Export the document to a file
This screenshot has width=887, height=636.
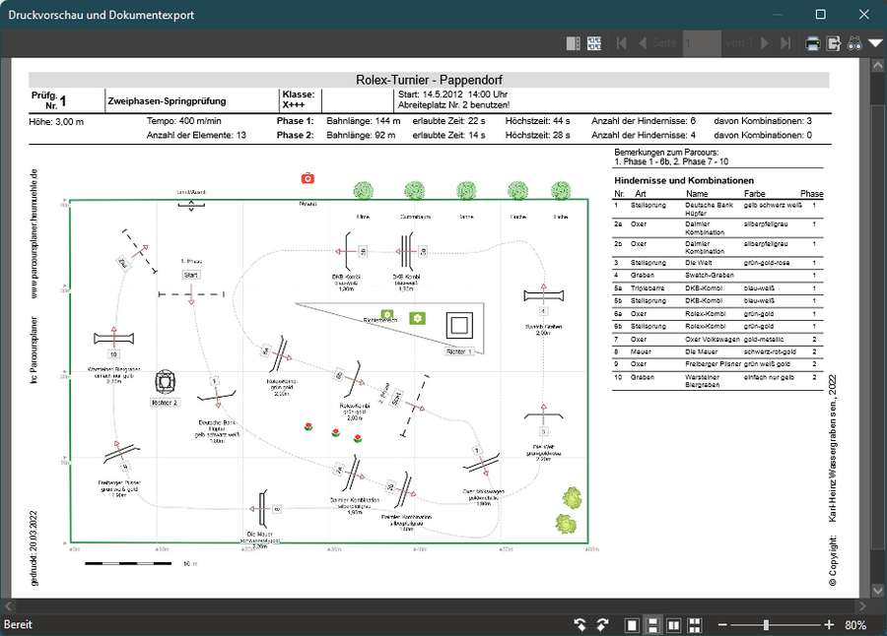(834, 43)
